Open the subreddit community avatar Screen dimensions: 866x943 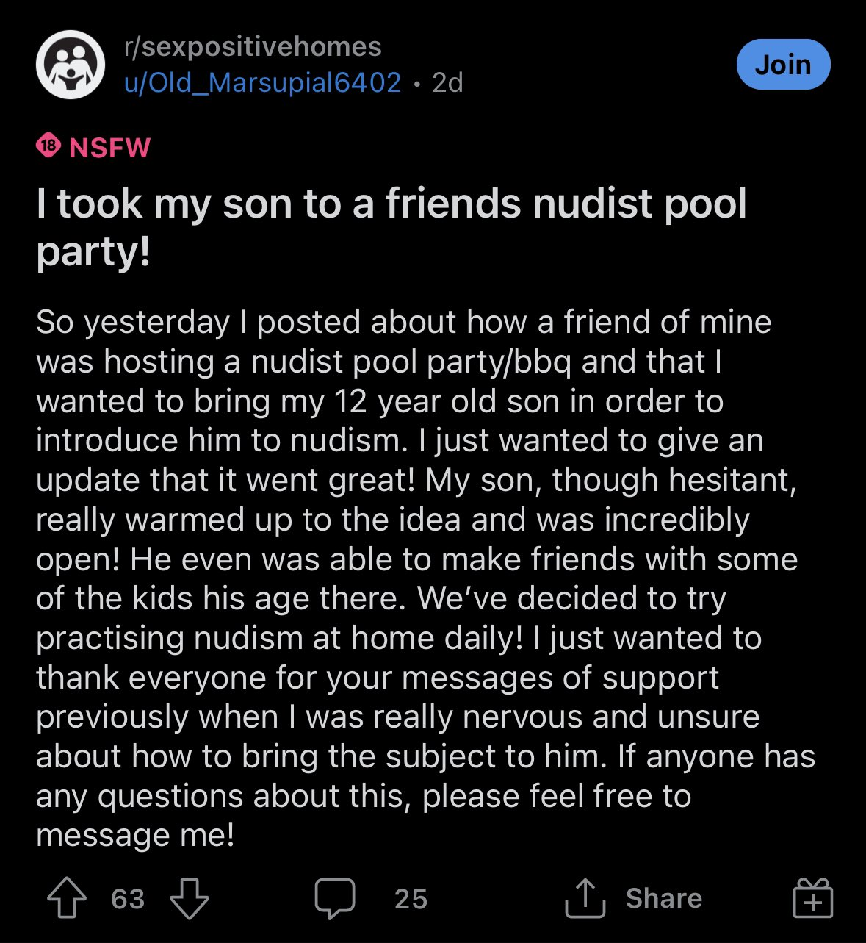pyautogui.click(x=71, y=65)
